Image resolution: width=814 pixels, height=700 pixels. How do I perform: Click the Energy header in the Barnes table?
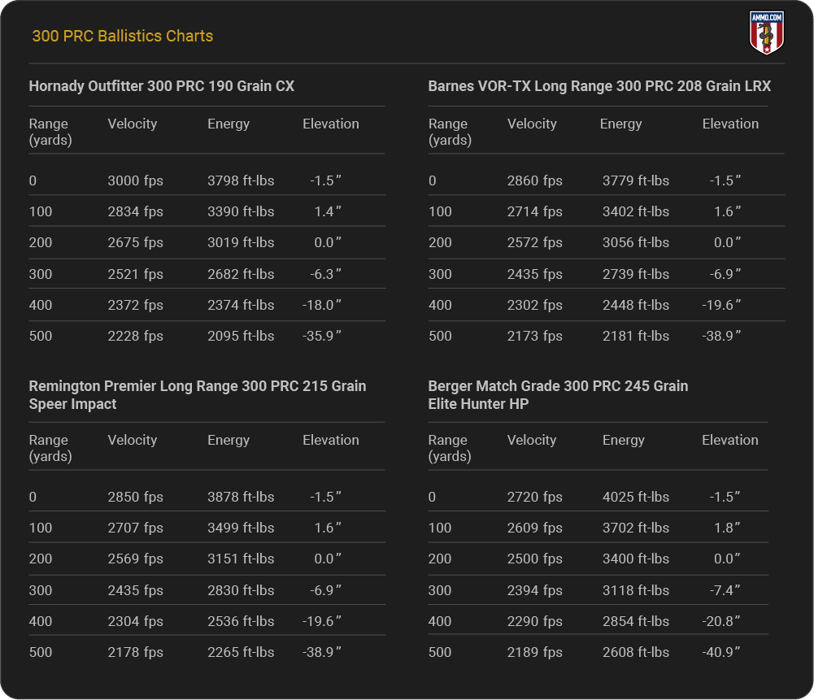click(x=621, y=124)
